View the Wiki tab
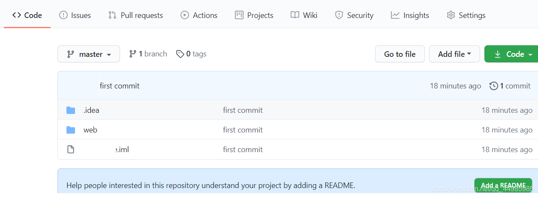The height and width of the screenshot is (197, 538). pos(304,15)
